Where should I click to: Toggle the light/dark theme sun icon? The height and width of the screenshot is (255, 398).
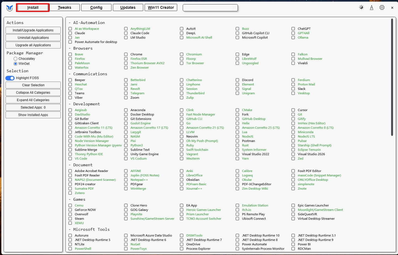361,8
